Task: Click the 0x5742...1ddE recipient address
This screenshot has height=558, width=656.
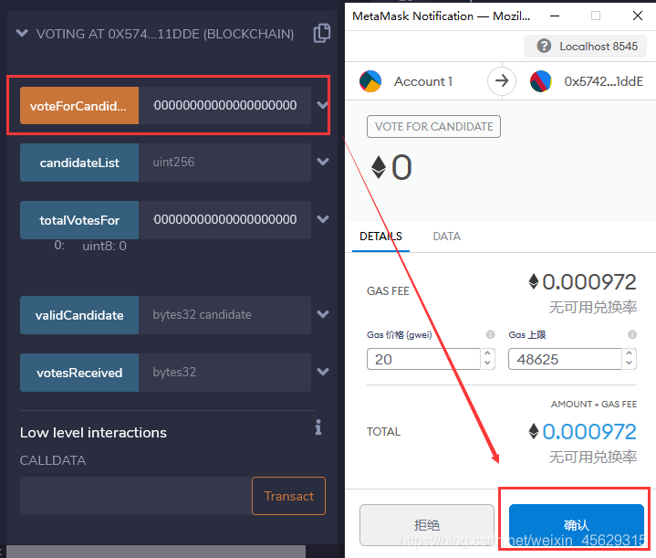Action: pyautogui.click(x=603, y=81)
